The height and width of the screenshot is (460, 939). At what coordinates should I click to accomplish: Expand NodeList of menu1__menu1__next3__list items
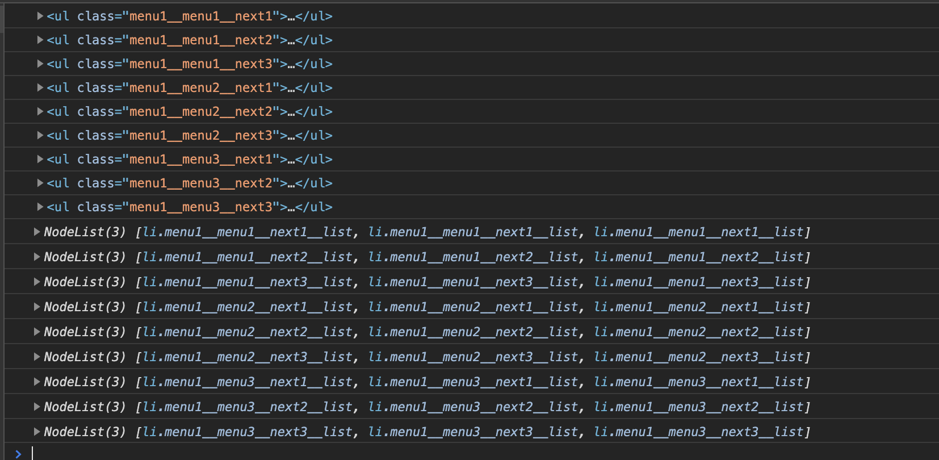pos(37,282)
